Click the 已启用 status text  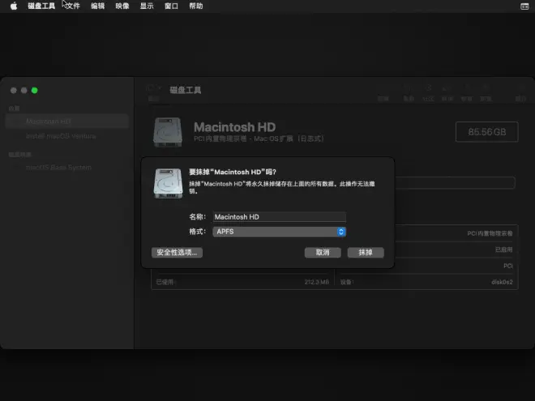504,250
